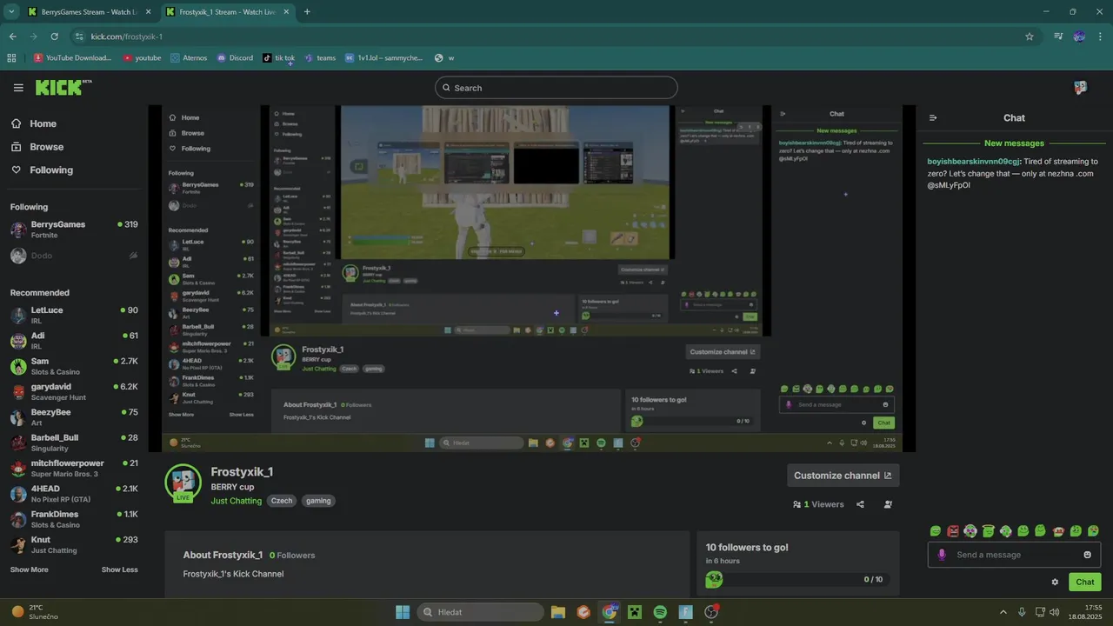Viewport: 1113px width, 626px height.
Task: Reload the page
Action: [x=54, y=37]
